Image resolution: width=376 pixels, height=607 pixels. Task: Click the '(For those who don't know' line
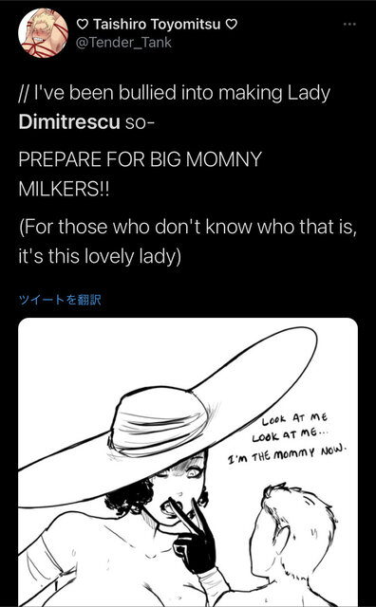pos(188,227)
